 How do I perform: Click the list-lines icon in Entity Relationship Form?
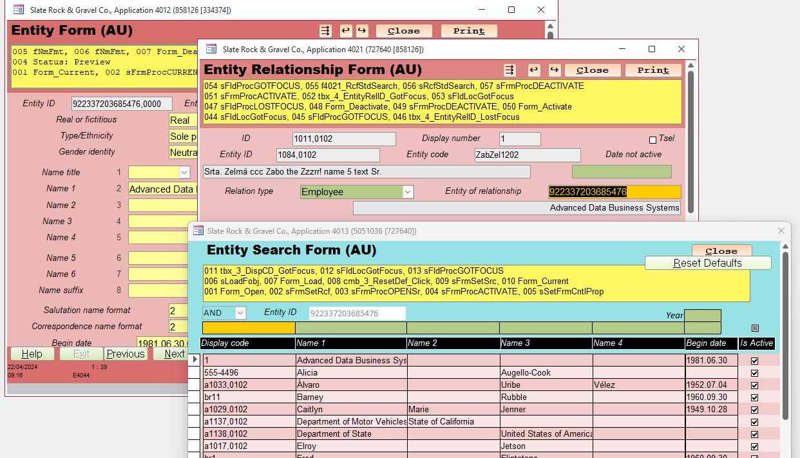(x=510, y=70)
